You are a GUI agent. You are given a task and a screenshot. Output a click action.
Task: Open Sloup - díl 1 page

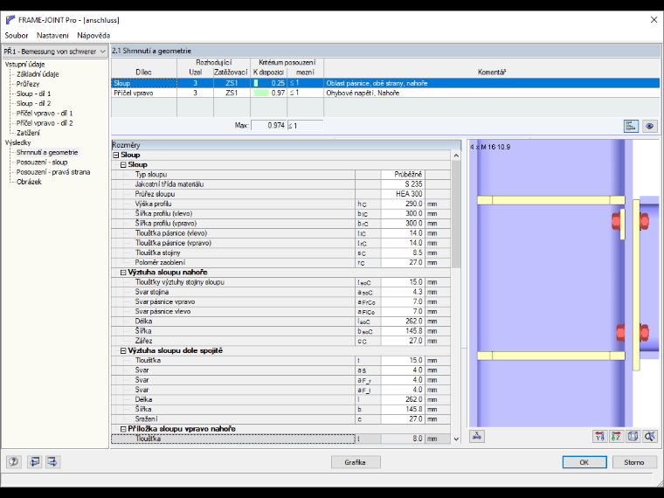coord(33,93)
